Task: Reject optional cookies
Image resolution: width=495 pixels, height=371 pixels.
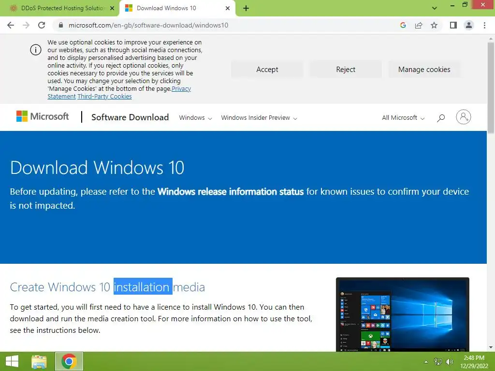Action: point(346,70)
